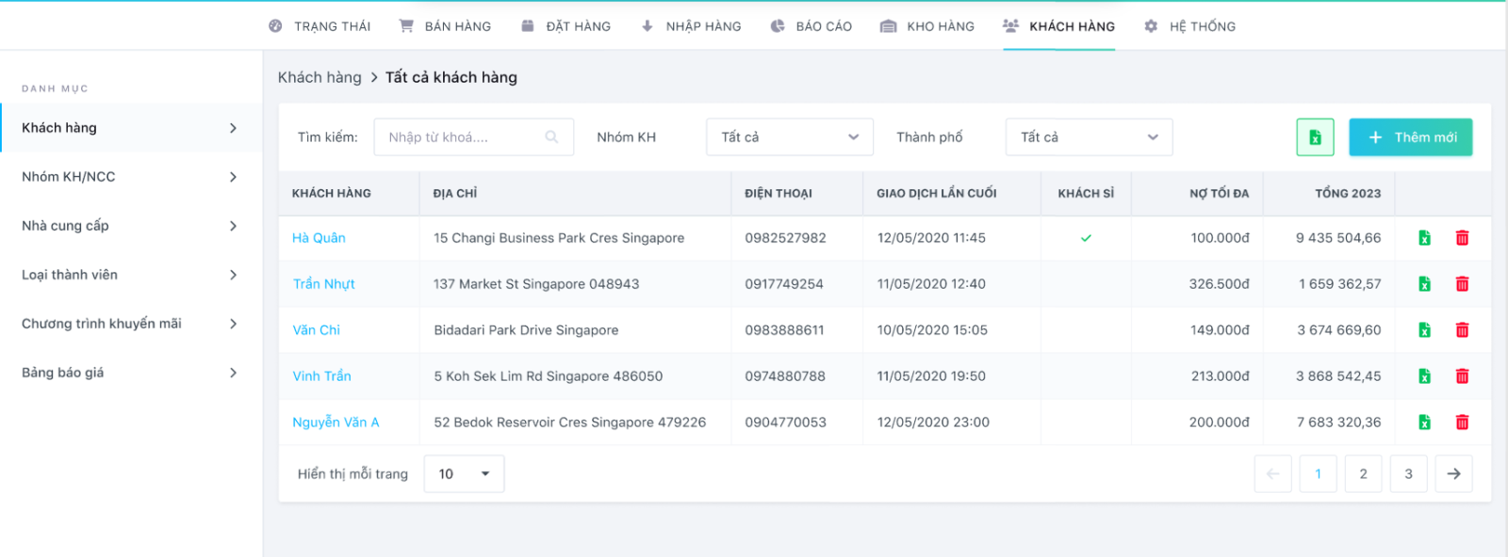This screenshot has width=1508, height=557.
Task: Delete the Trần Nhựt customer row
Action: [1462, 284]
